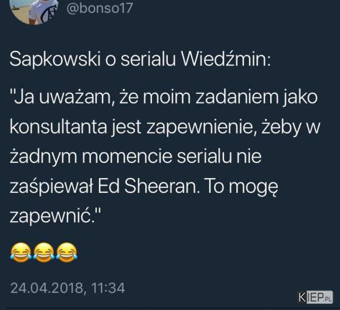The image size is (340, 310).
Task: Click the time portion '11:34'
Action: coord(108,288)
